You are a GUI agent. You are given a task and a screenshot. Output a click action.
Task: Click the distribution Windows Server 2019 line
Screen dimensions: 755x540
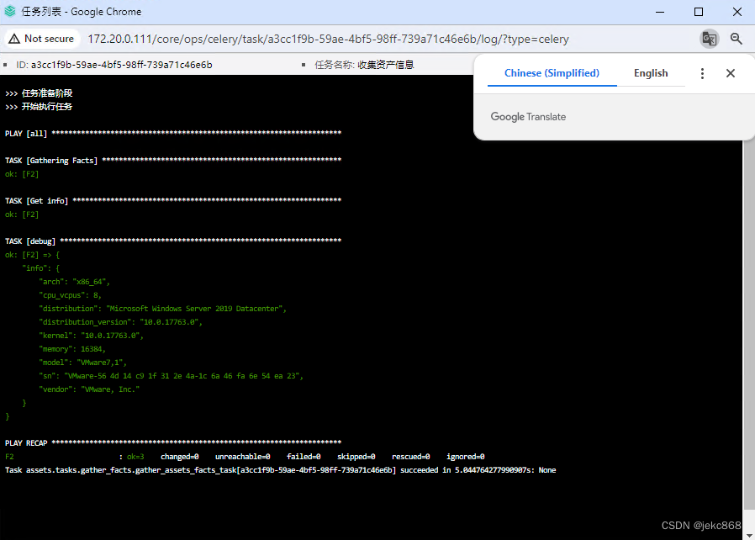(x=163, y=309)
